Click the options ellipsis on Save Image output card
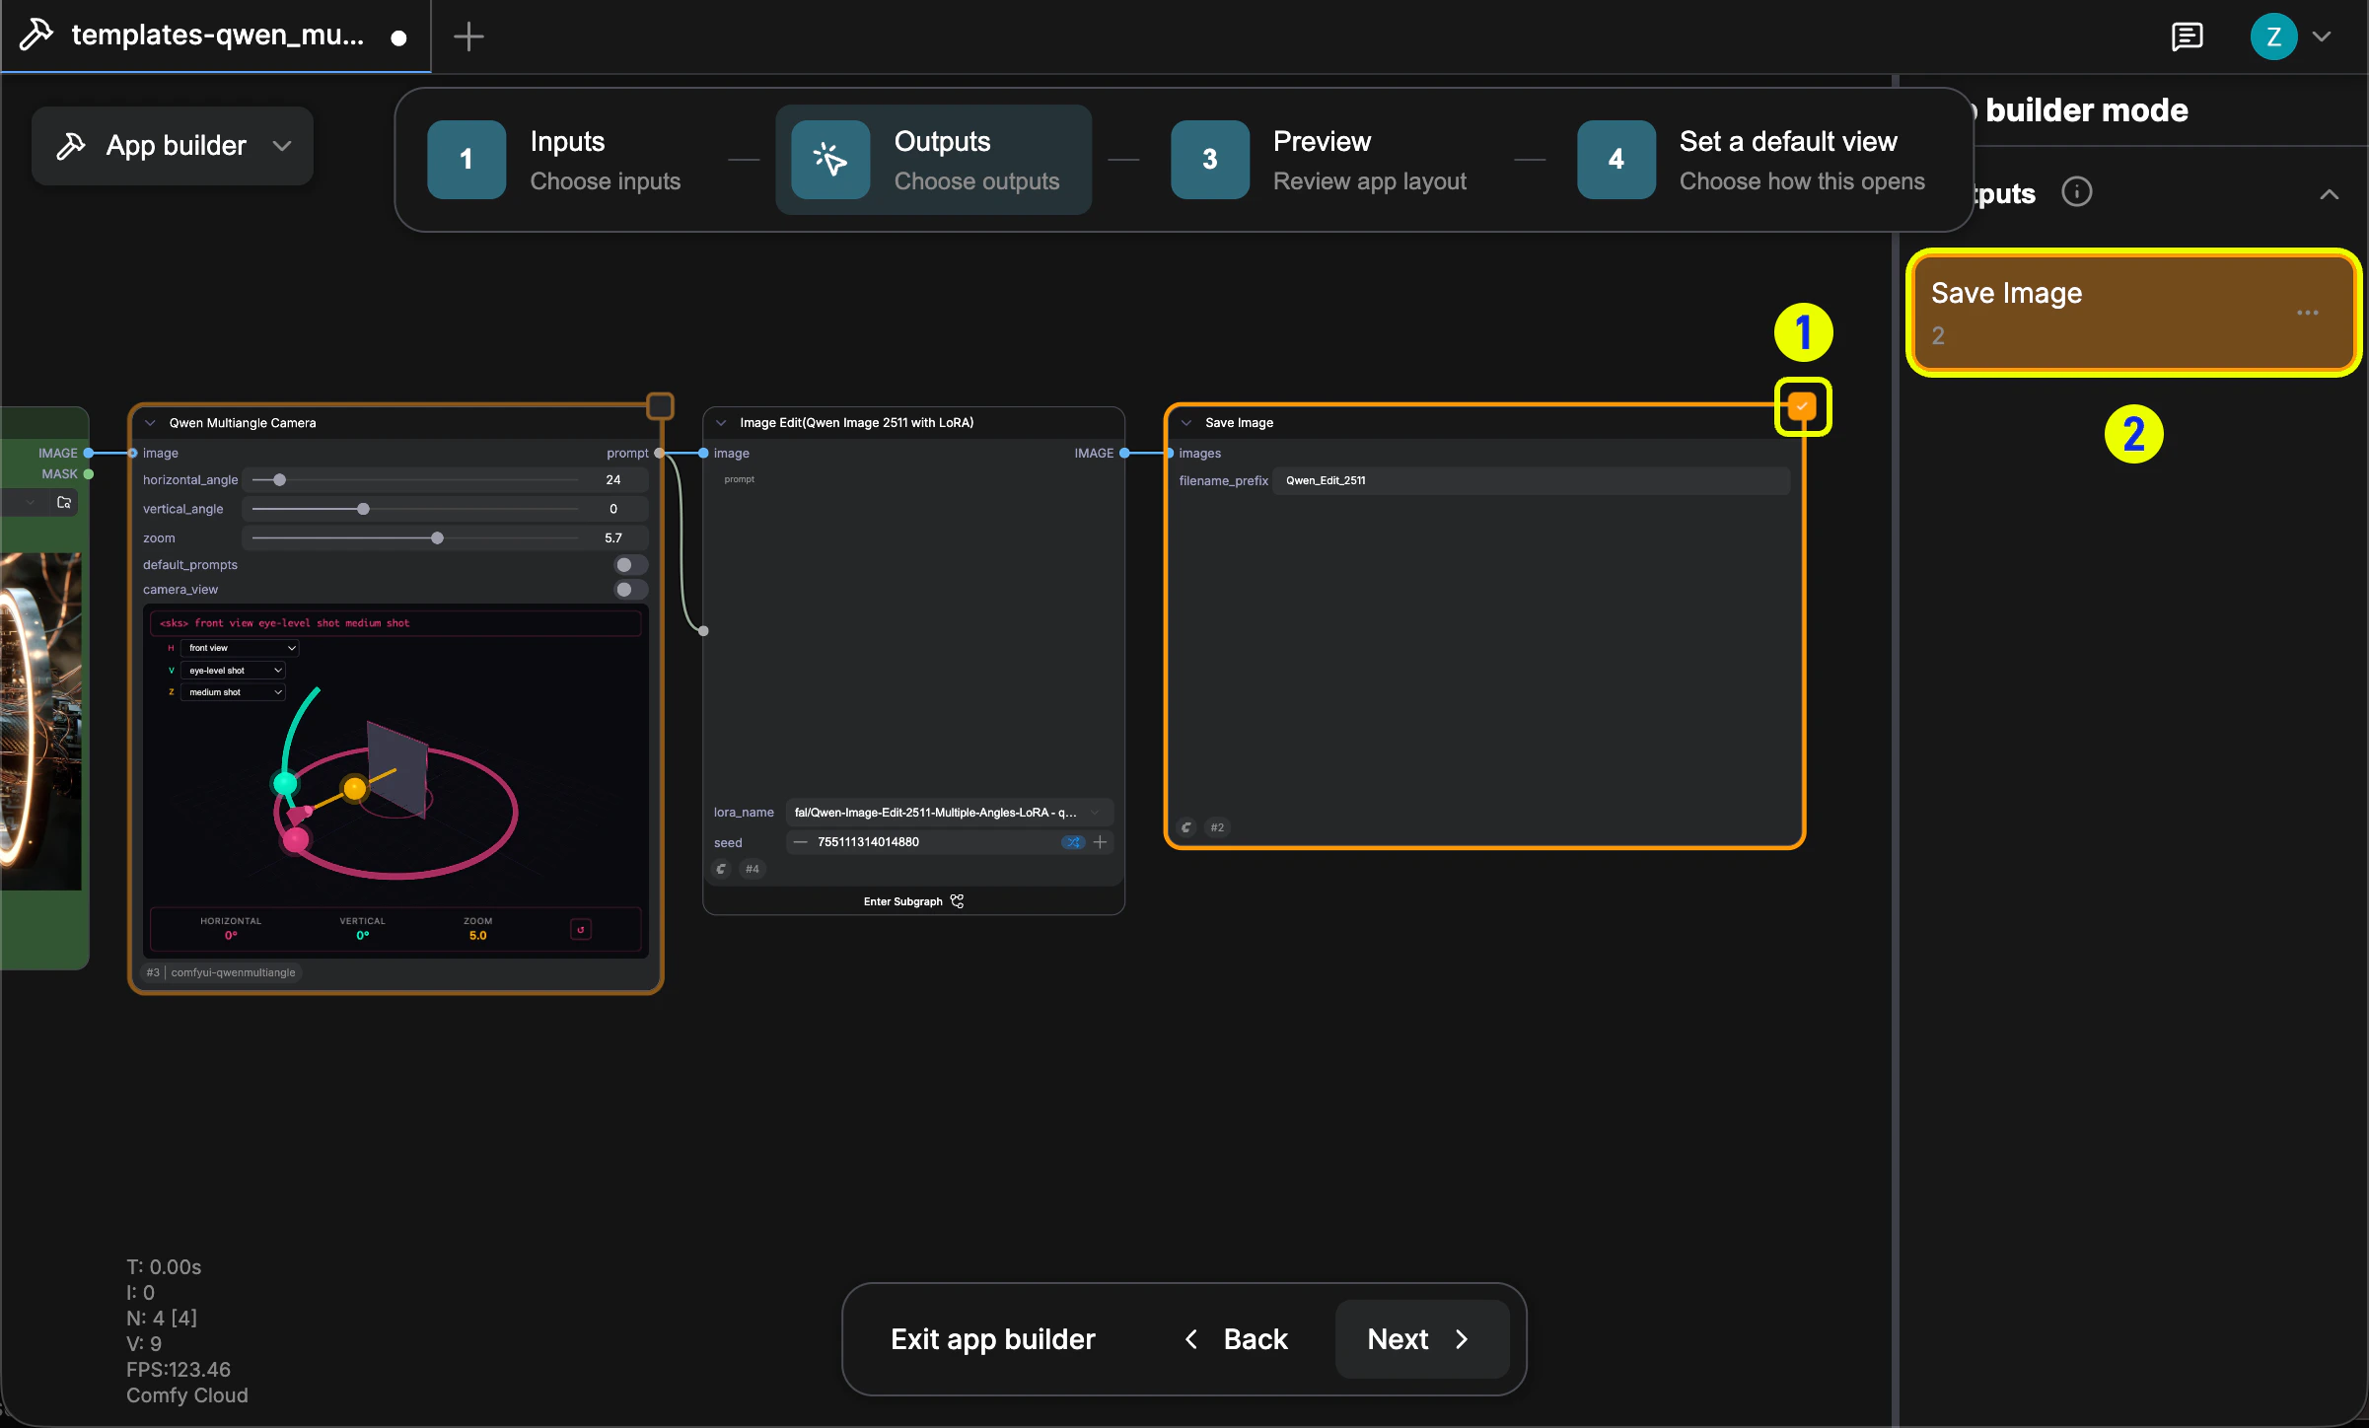 pos(2308,313)
